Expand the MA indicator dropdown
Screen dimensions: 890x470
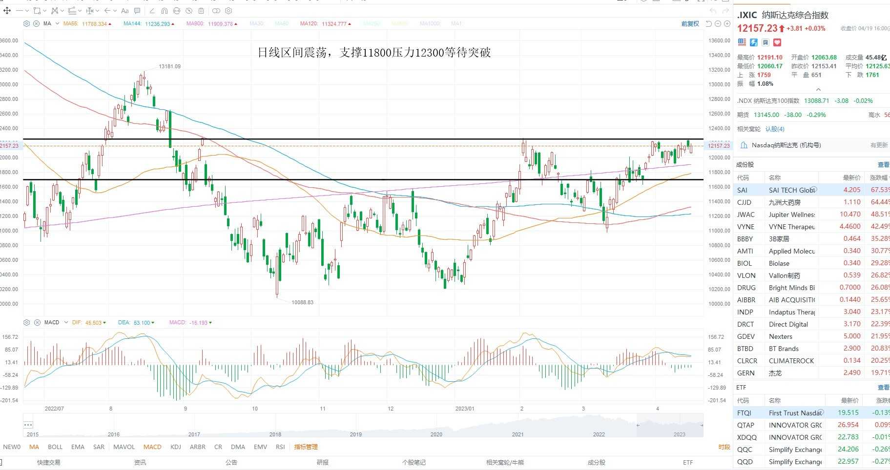(57, 23)
